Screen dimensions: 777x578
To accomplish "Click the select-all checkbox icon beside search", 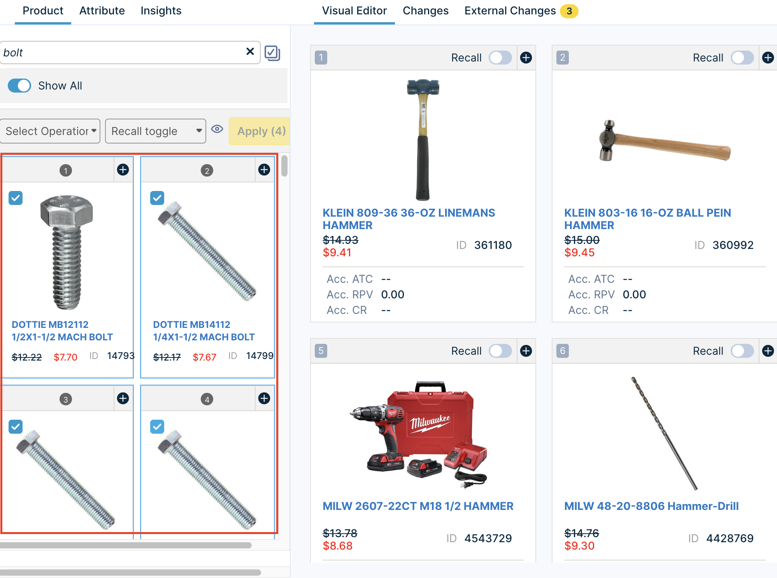I will [272, 53].
